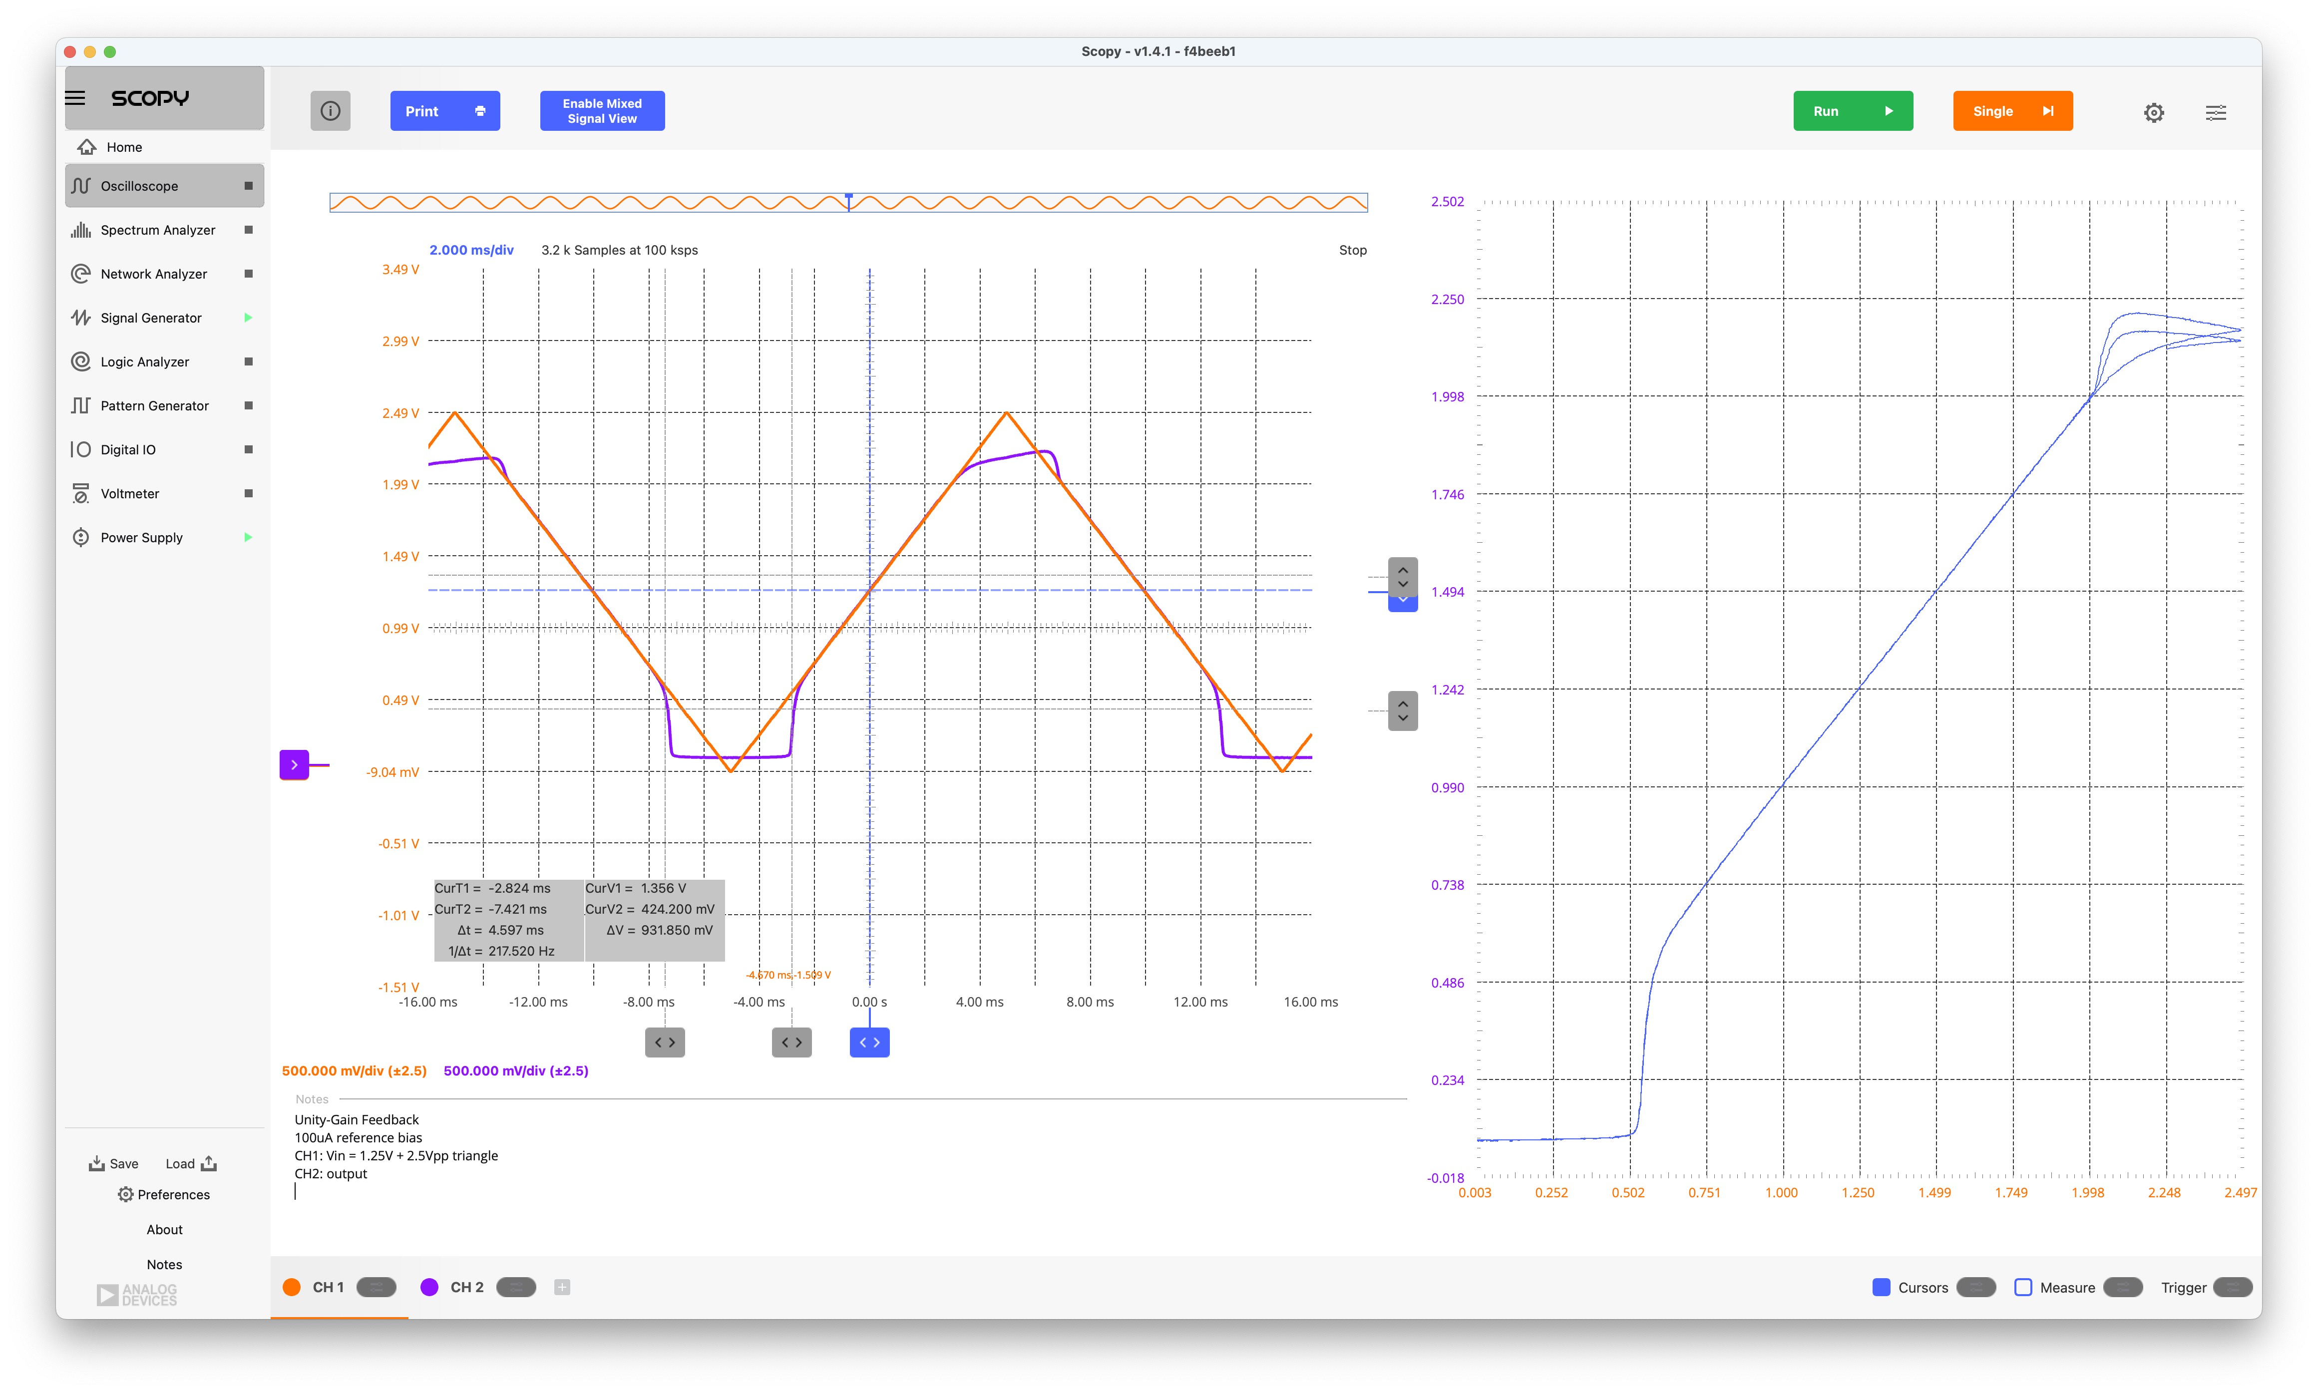
Task: Click the Oscilloscope waveform icon
Action: coord(82,186)
